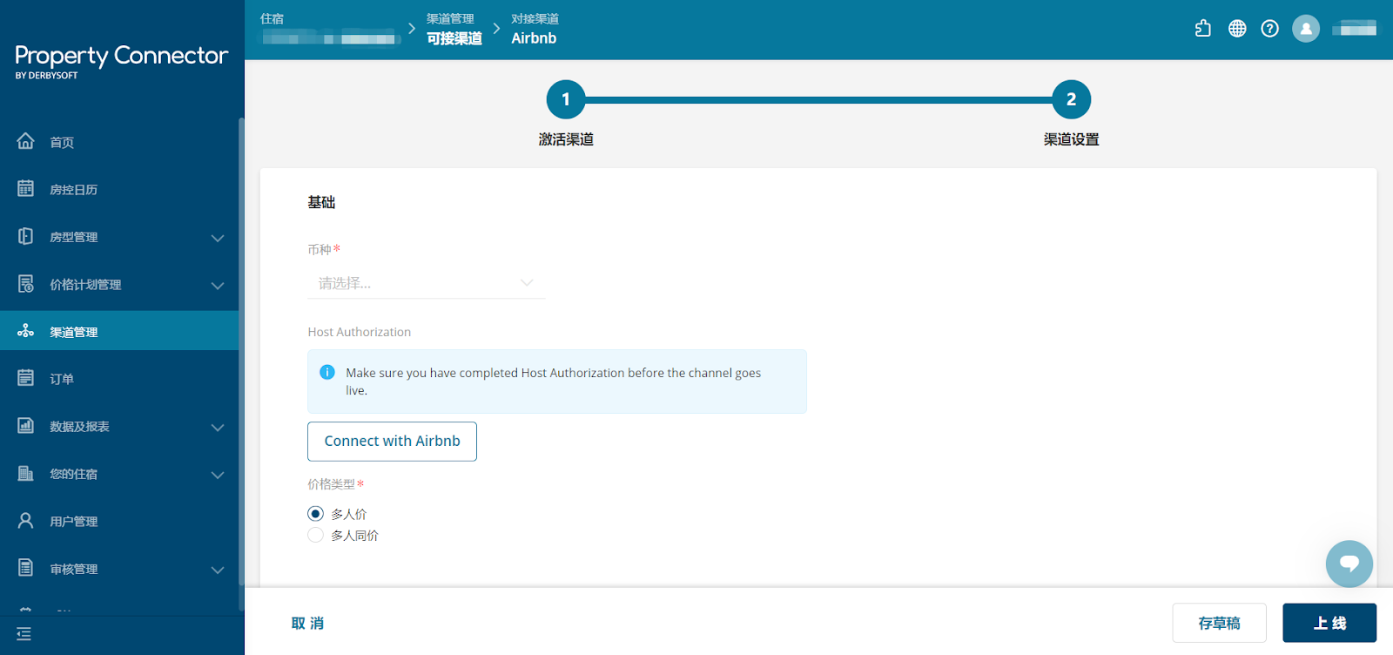This screenshot has width=1393, height=655.
Task: Open the language globe icon
Action: point(1237,29)
